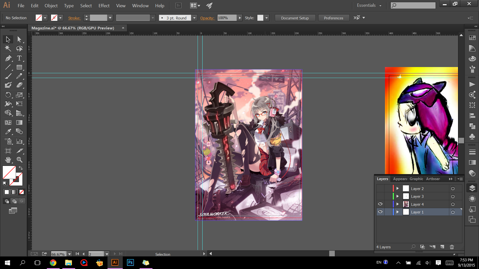Viewport: 479px width, 269px height.
Task: Hide Layer 4 using its eye icon
Action: pyautogui.click(x=380, y=204)
